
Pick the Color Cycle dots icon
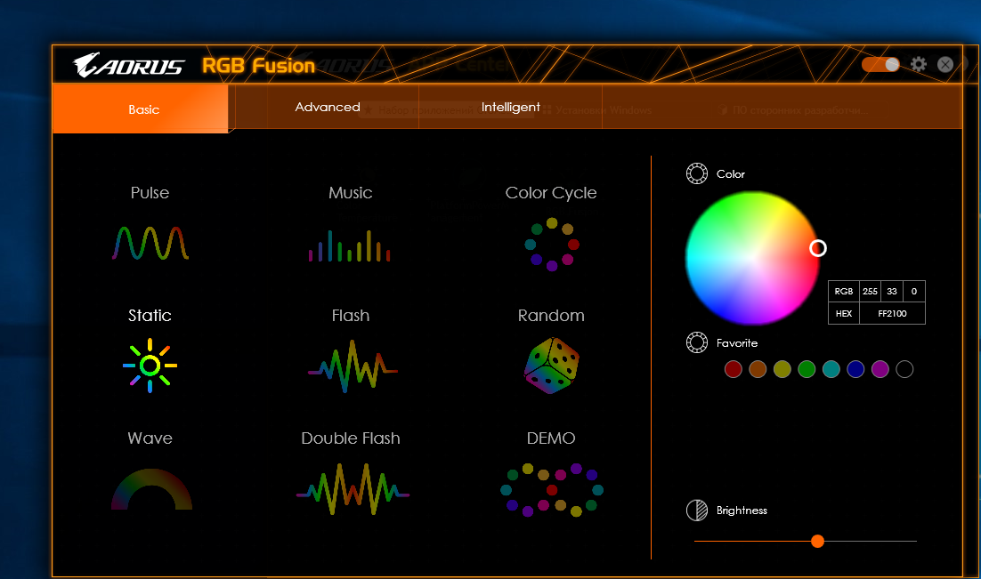(552, 245)
